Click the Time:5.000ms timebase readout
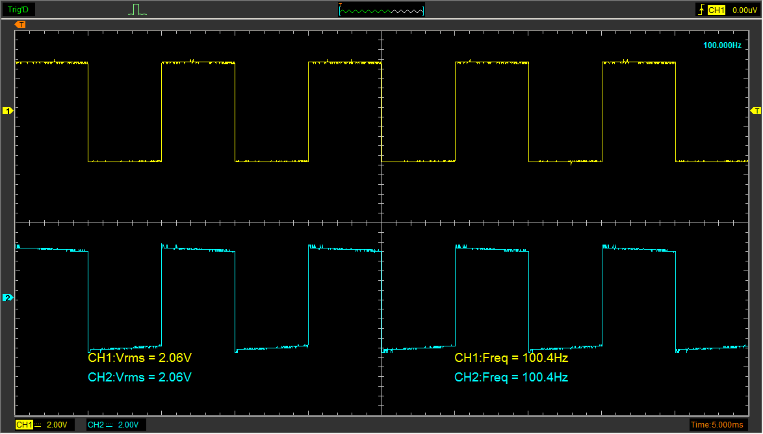The width and height of the screenshot is (763, 434). pos(717,425)
